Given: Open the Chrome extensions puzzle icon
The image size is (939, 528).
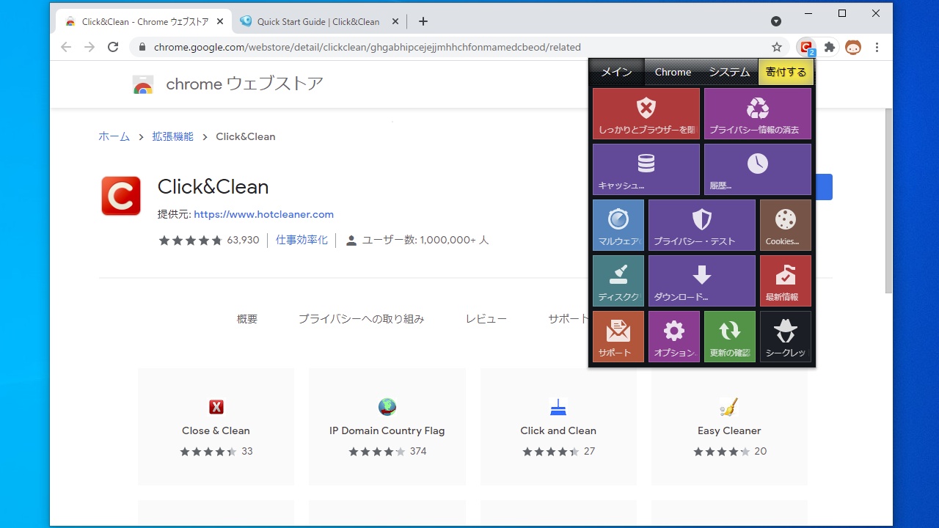Looking at the screenshot, I should pos(830,47).
